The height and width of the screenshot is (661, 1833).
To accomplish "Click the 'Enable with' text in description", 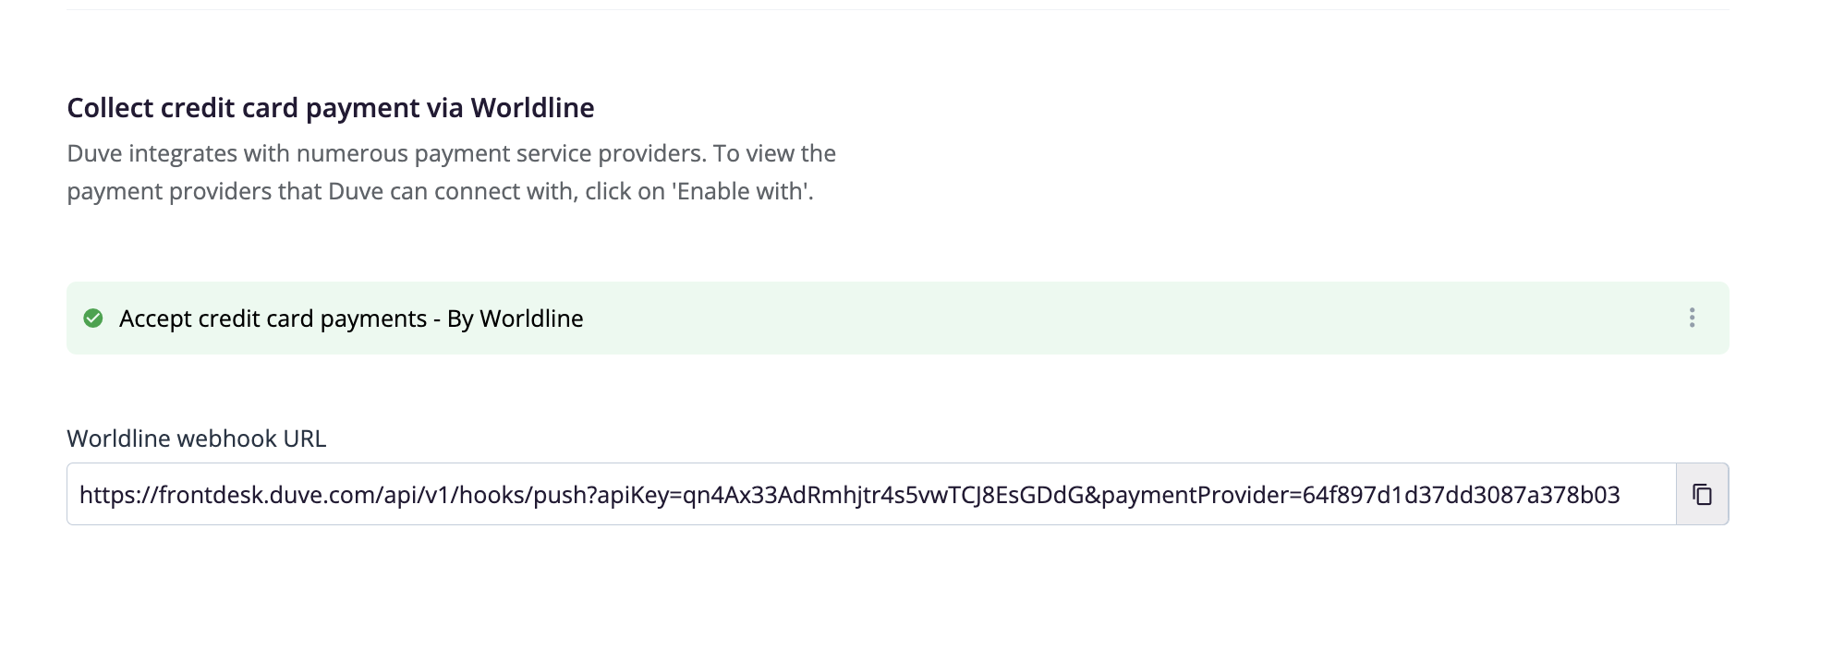I will [x=742, y=192].
